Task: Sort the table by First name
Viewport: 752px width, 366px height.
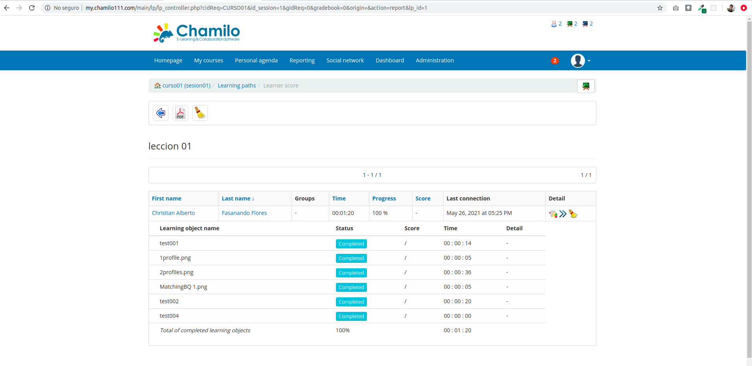Action: (x=166, y=198)
